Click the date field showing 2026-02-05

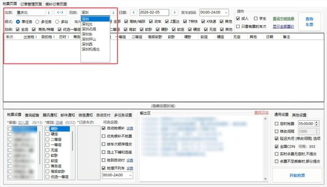(x=154, y=12)
